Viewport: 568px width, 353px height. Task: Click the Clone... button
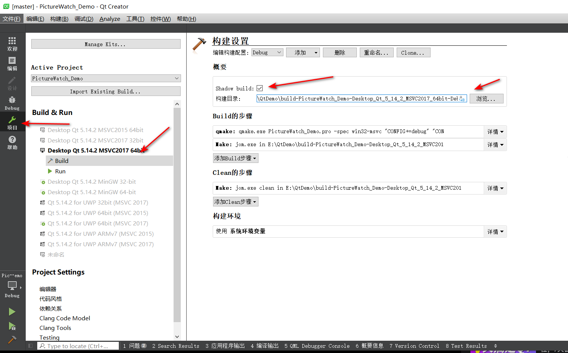tap(413, 52)
